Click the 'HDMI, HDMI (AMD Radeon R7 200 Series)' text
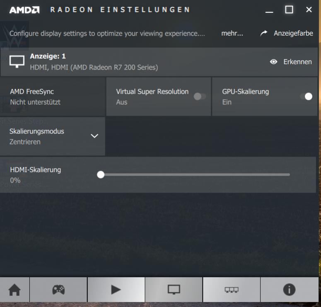The width and height of the screenshot is (321, 307). (94, 68)
